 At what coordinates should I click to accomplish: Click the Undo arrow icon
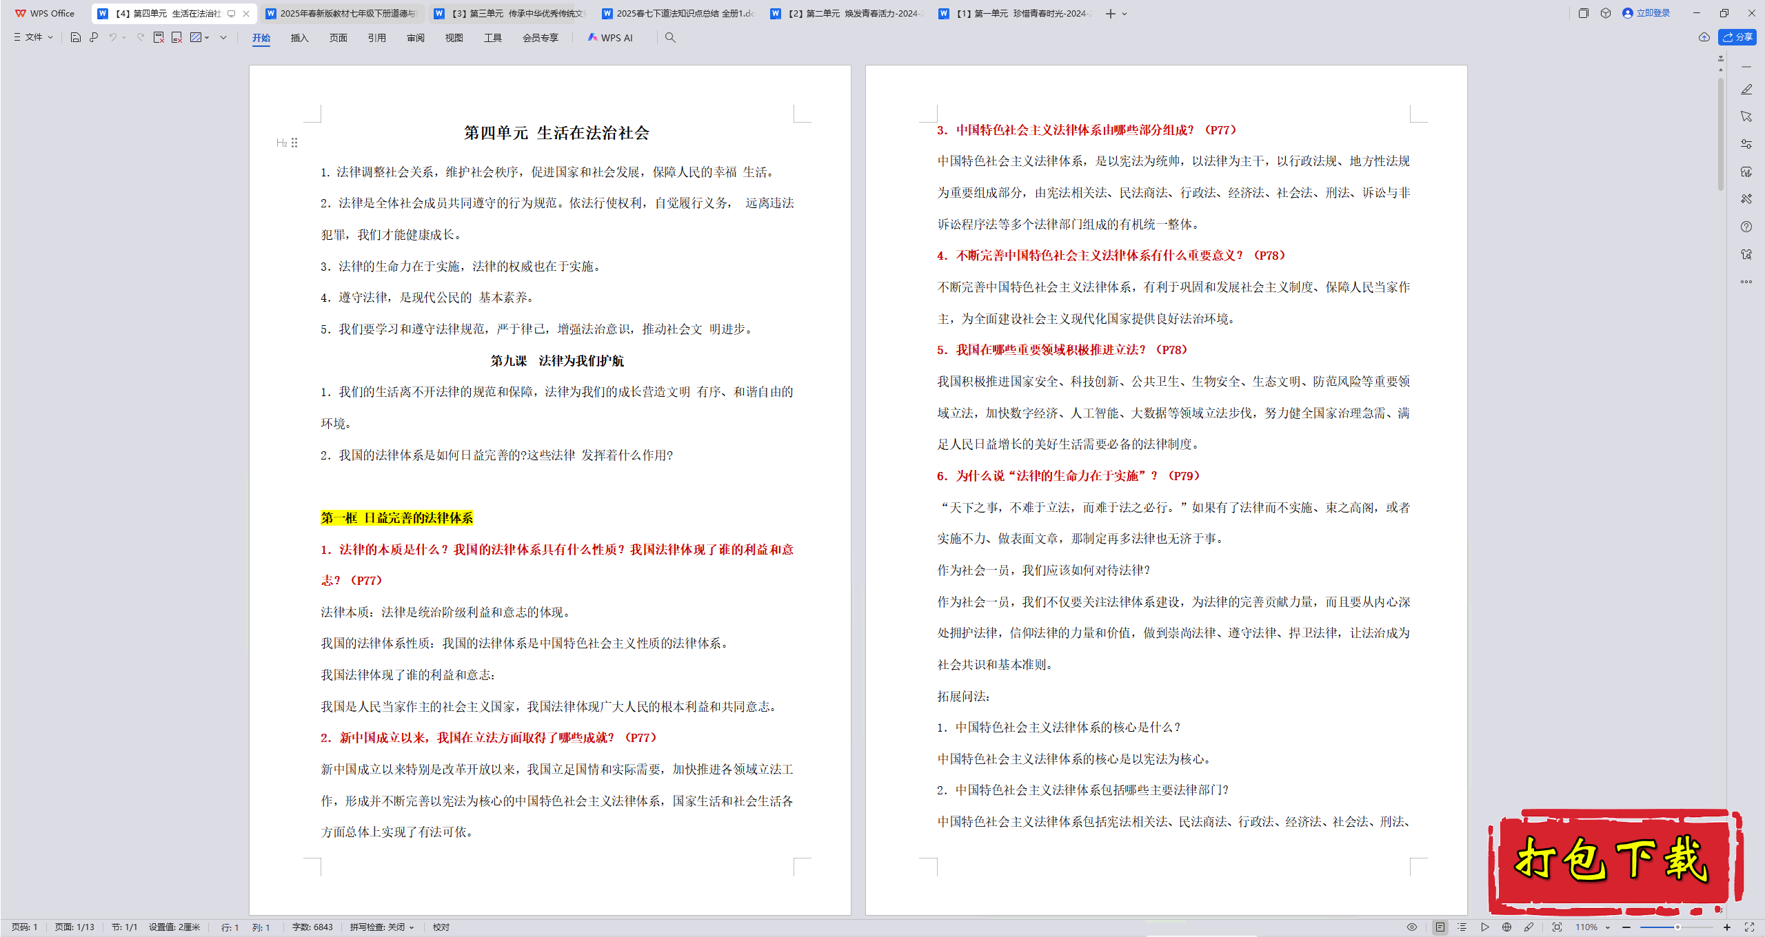[x=112, y=37]
